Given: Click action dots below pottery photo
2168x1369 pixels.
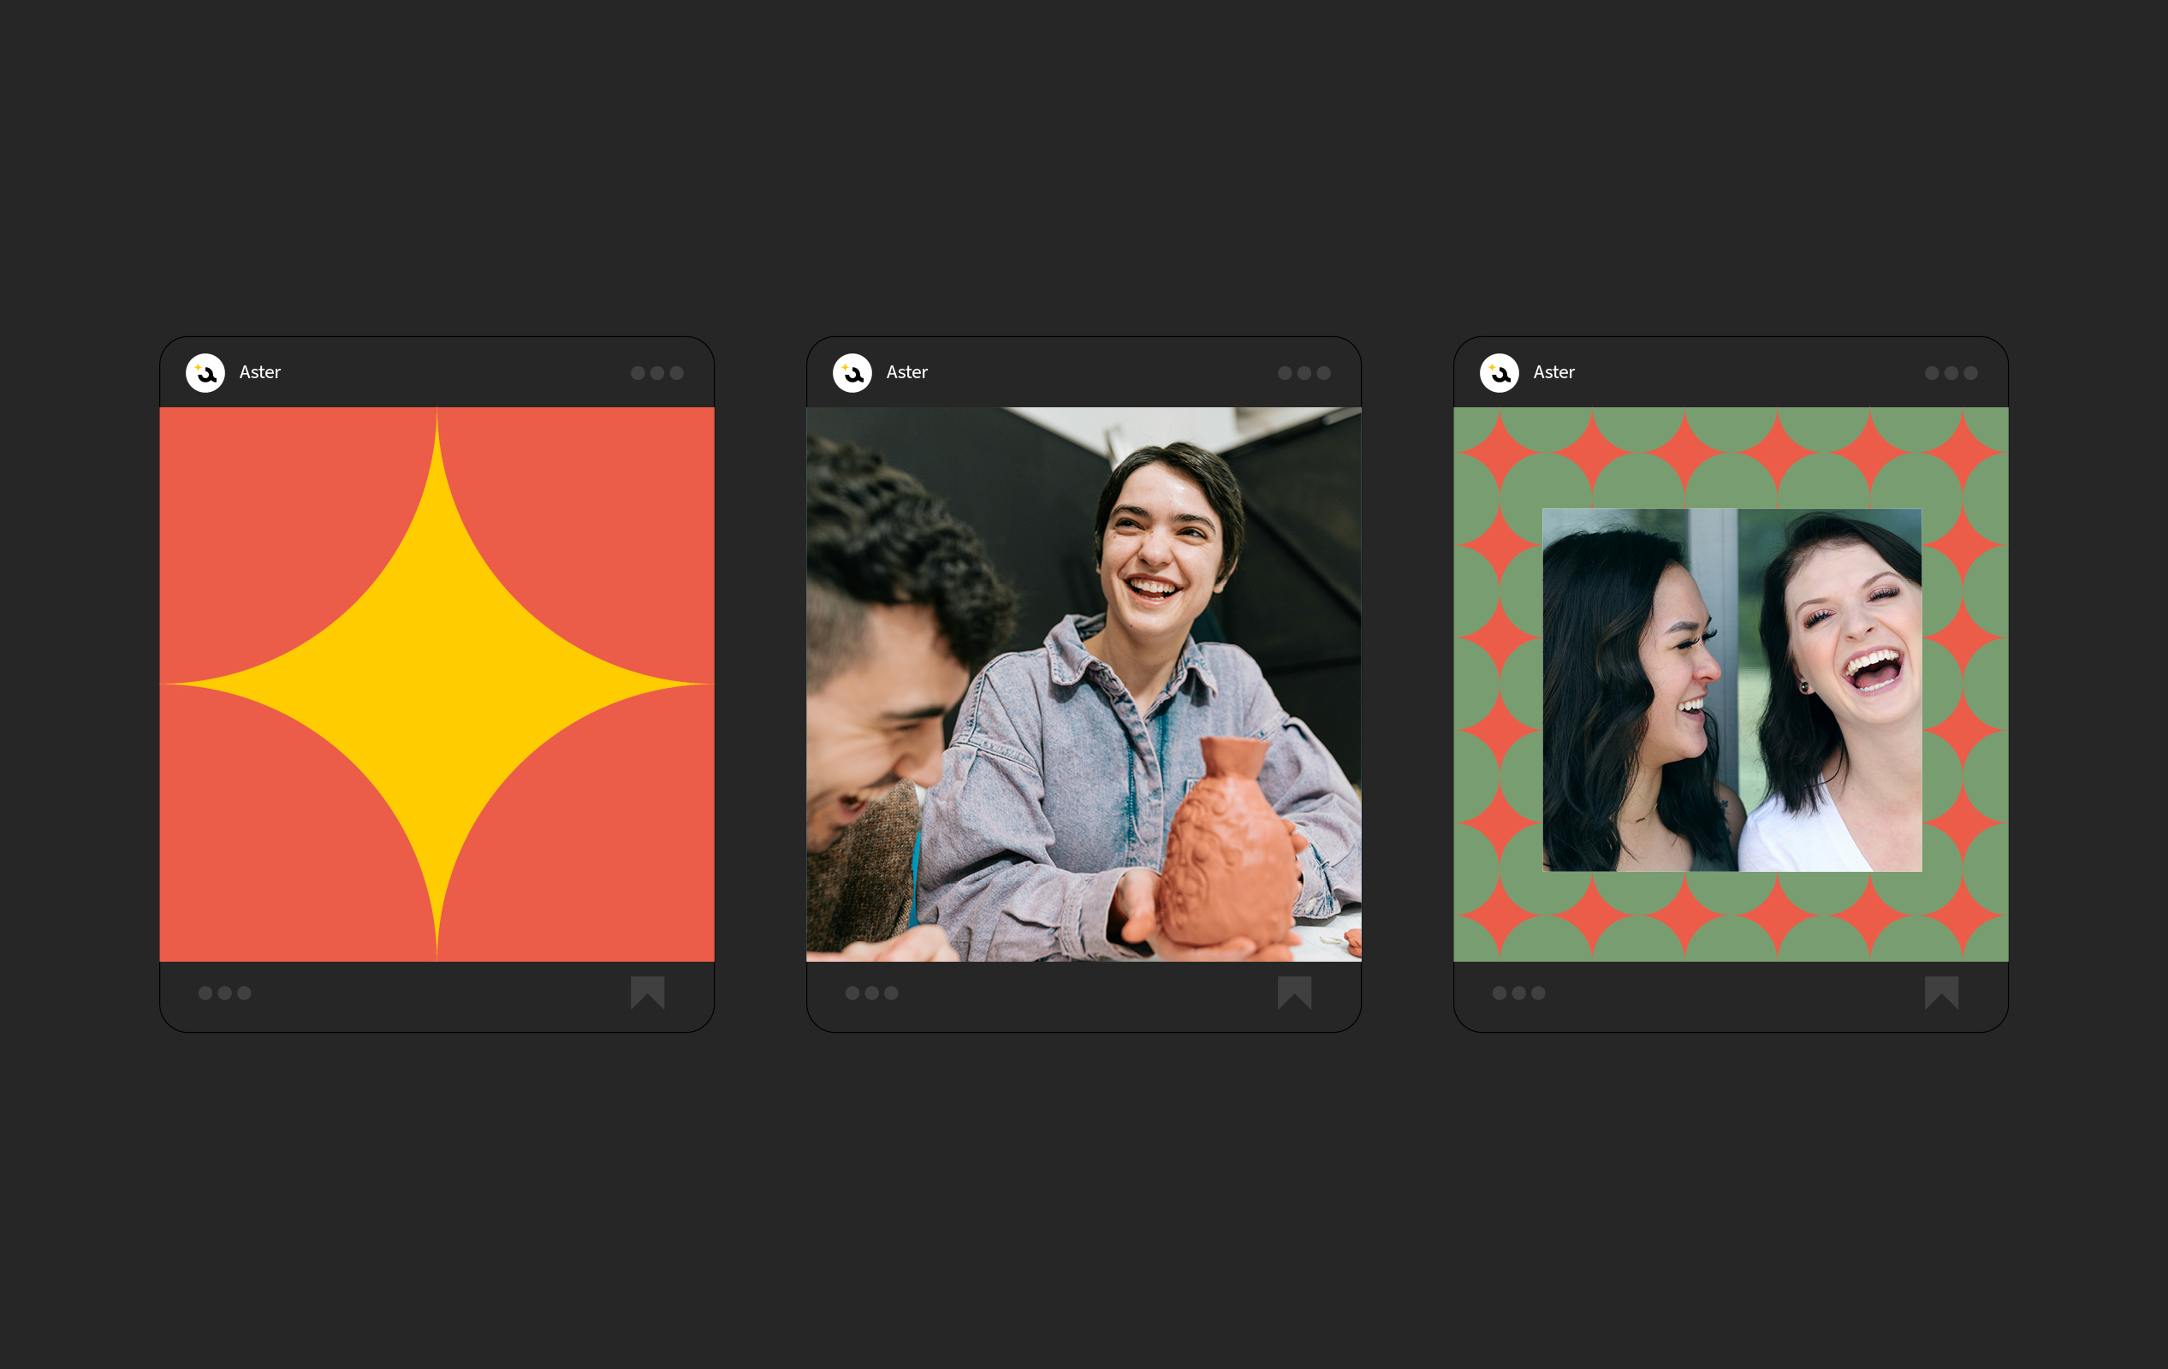Looking at the screenshot, I should (871, 993).
